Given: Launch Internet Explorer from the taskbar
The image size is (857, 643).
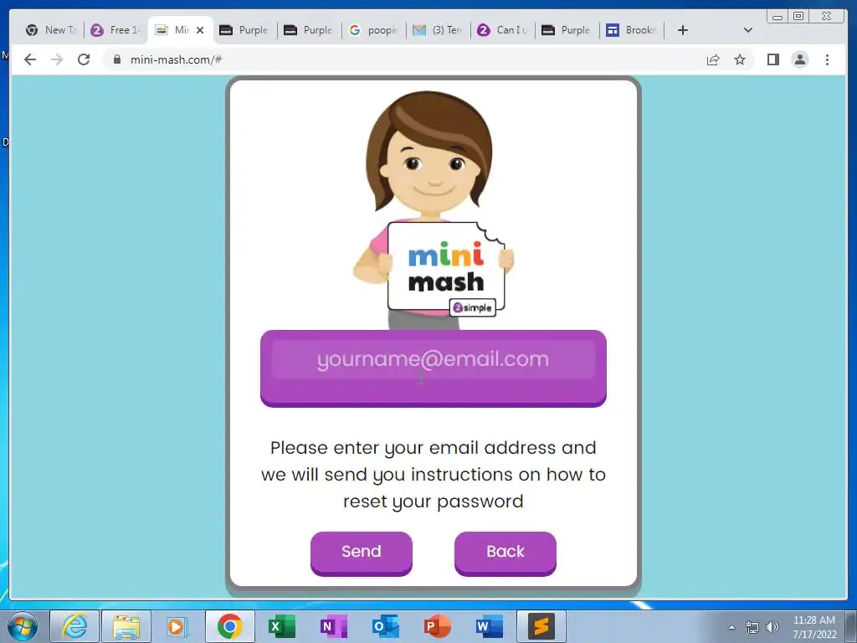Looking at the screenshot, I should pyautogui.click(x=74, y=626).
